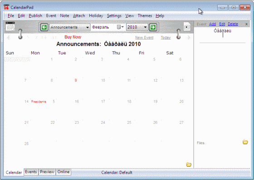The image size is (254, 180).
Task: Open the Help menu
Action: pos(160,16)
